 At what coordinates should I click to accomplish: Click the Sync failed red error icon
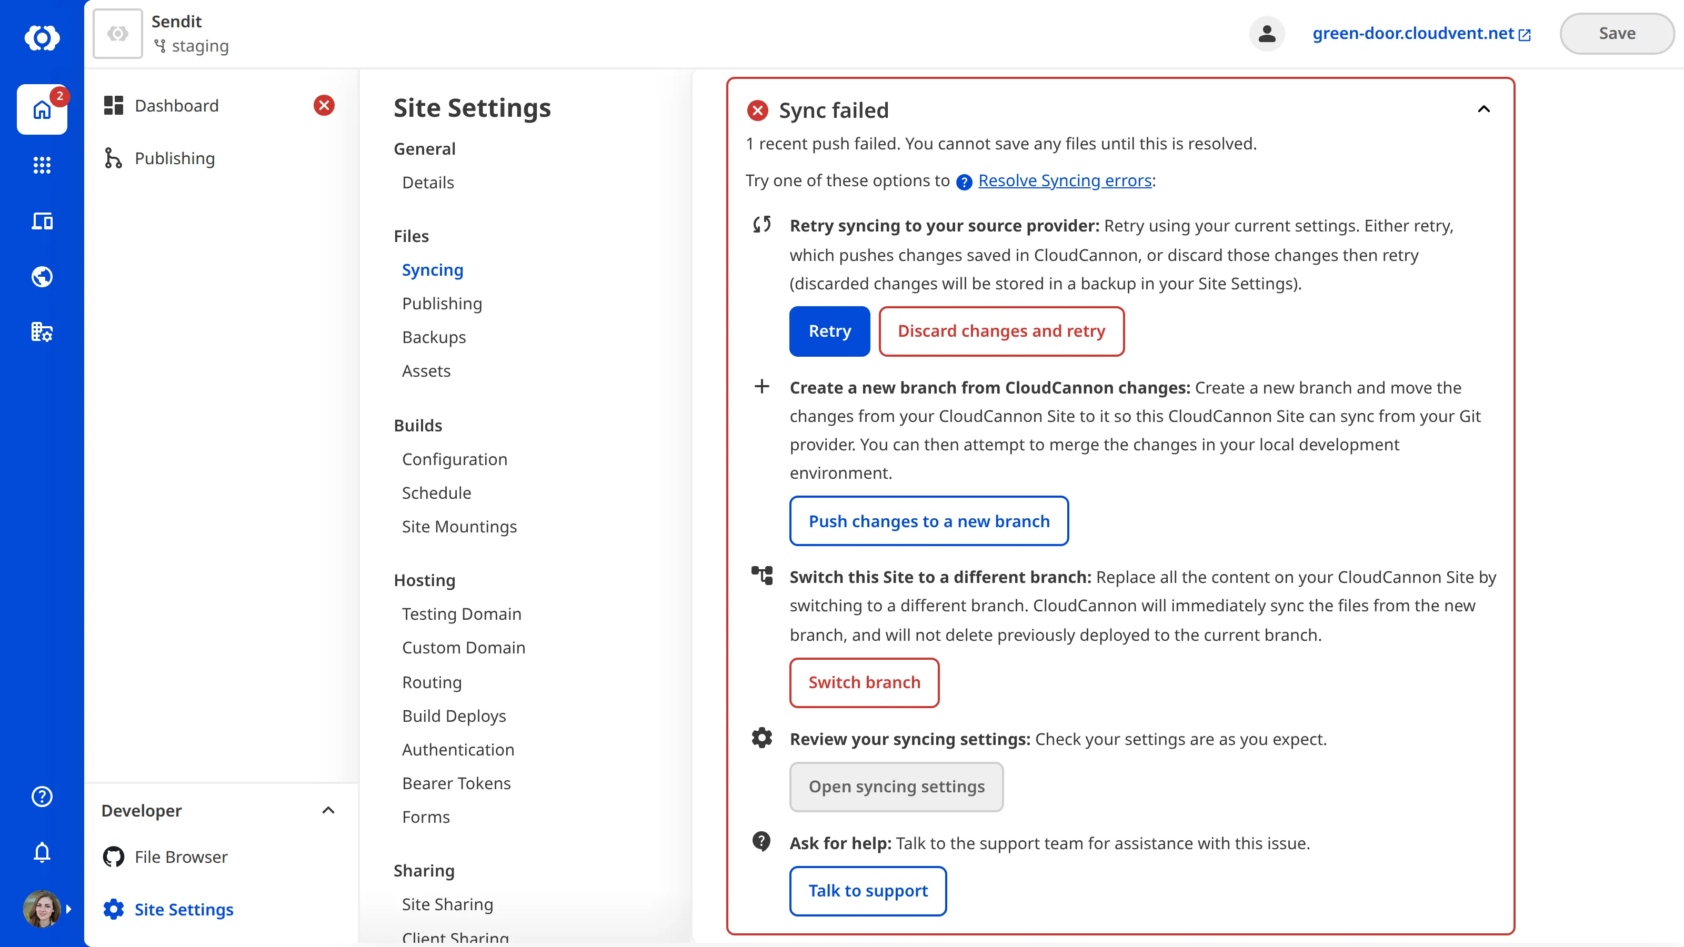tap(758, 110)
